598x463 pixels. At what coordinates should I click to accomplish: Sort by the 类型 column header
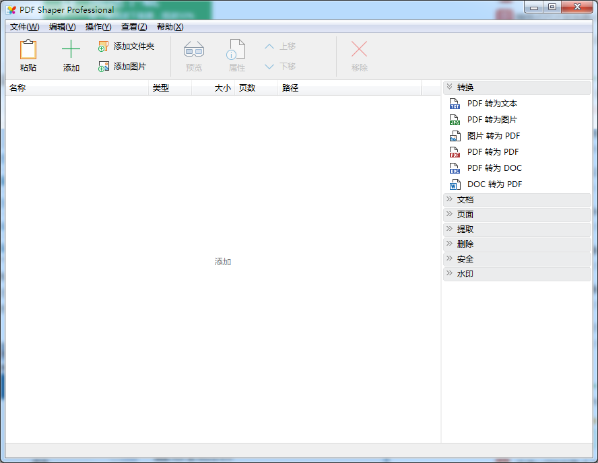click(170, 88)
